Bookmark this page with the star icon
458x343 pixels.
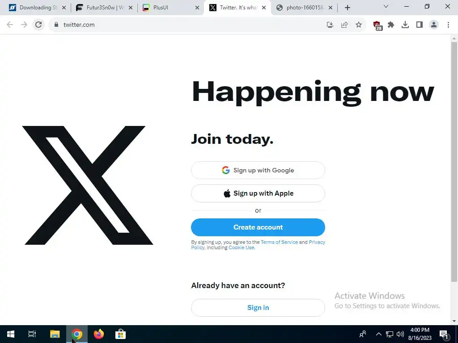click(x=359, y=25)
